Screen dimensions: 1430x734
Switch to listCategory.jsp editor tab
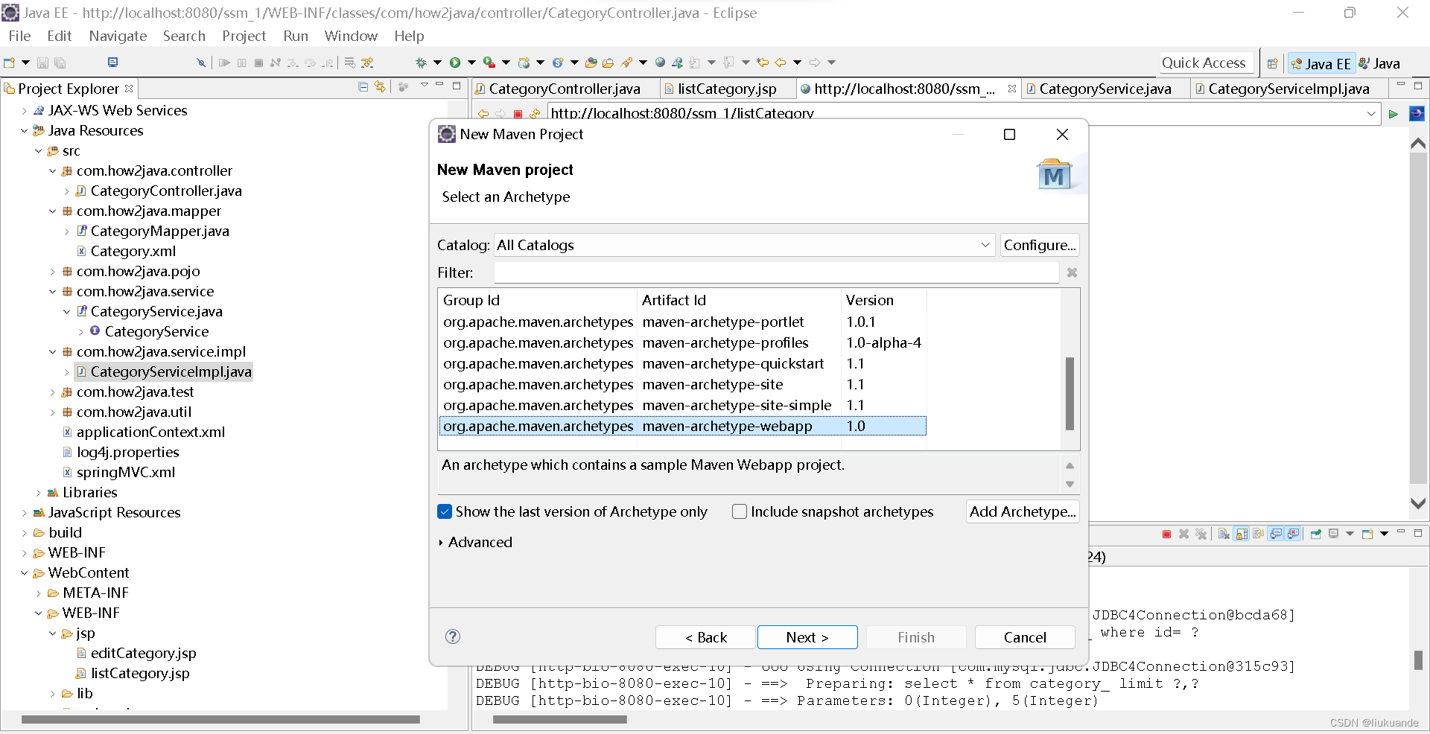pyautogui.click(x=727, y=89)
